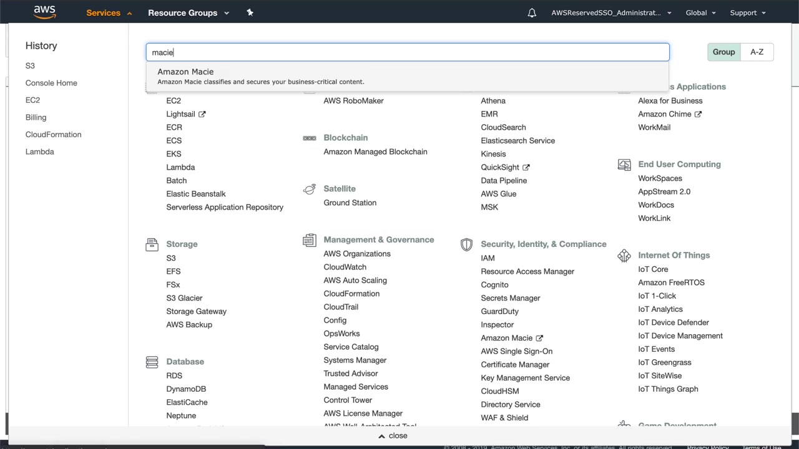799x449 pixels.
Task: Click the Security shield category icon
Action: pos(466,244)
